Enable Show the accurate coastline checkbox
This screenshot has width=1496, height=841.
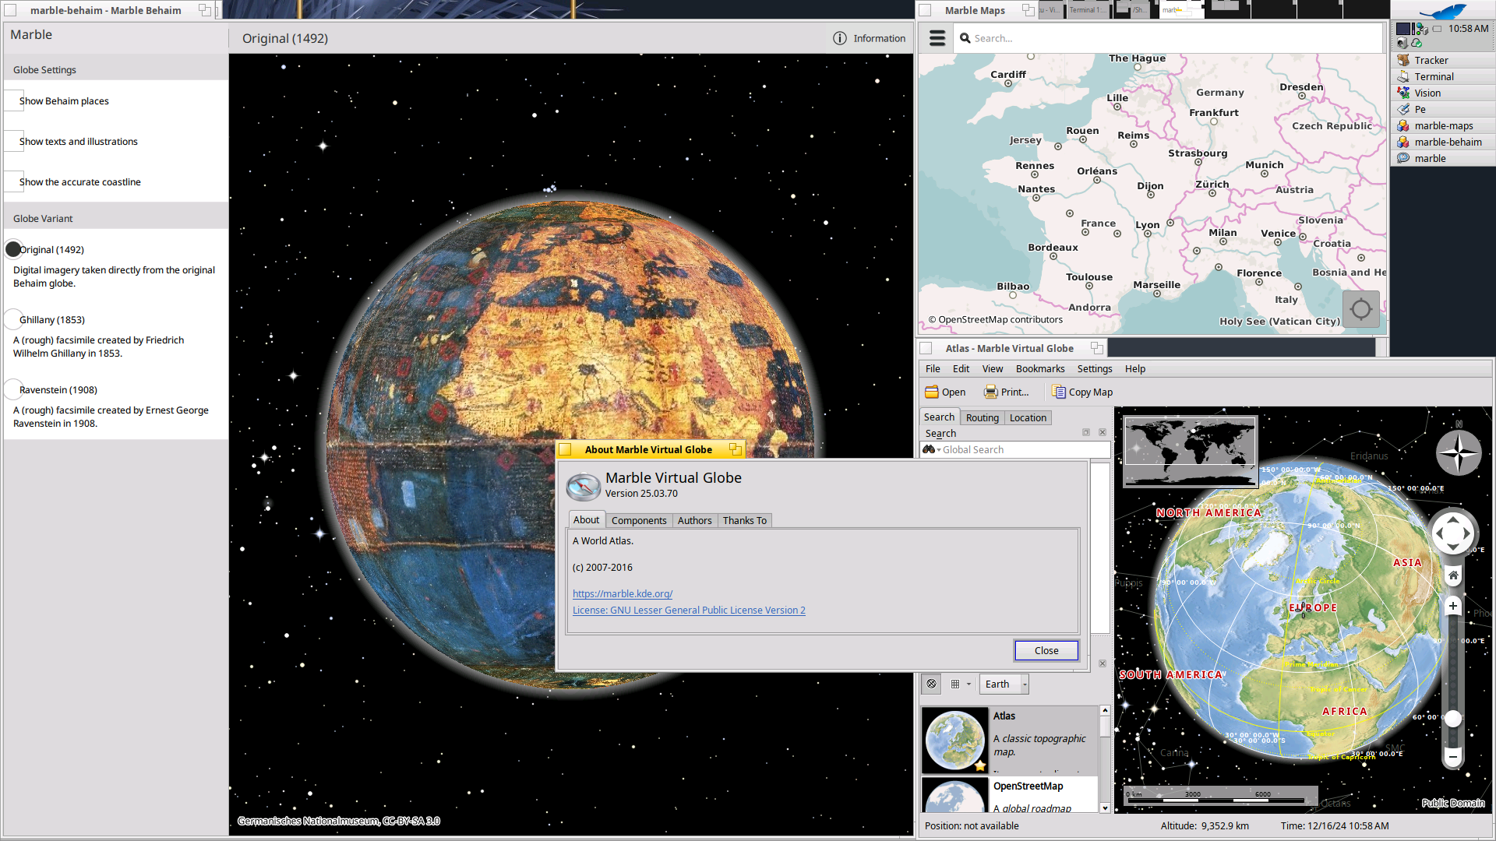pos(13,181)
